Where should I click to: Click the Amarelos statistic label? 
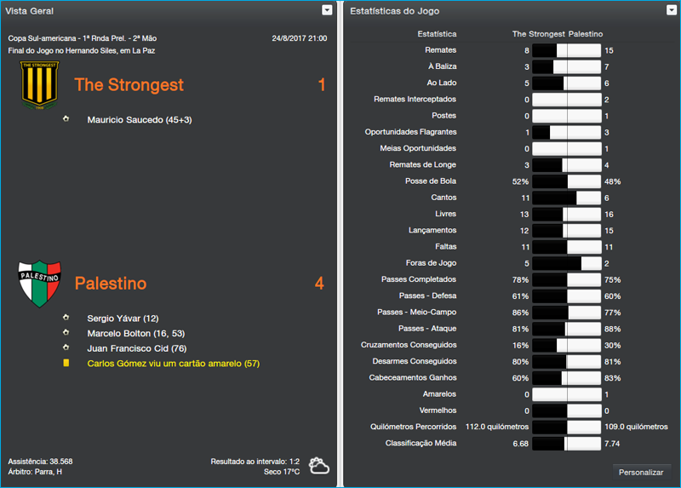(x=439, y=394)
